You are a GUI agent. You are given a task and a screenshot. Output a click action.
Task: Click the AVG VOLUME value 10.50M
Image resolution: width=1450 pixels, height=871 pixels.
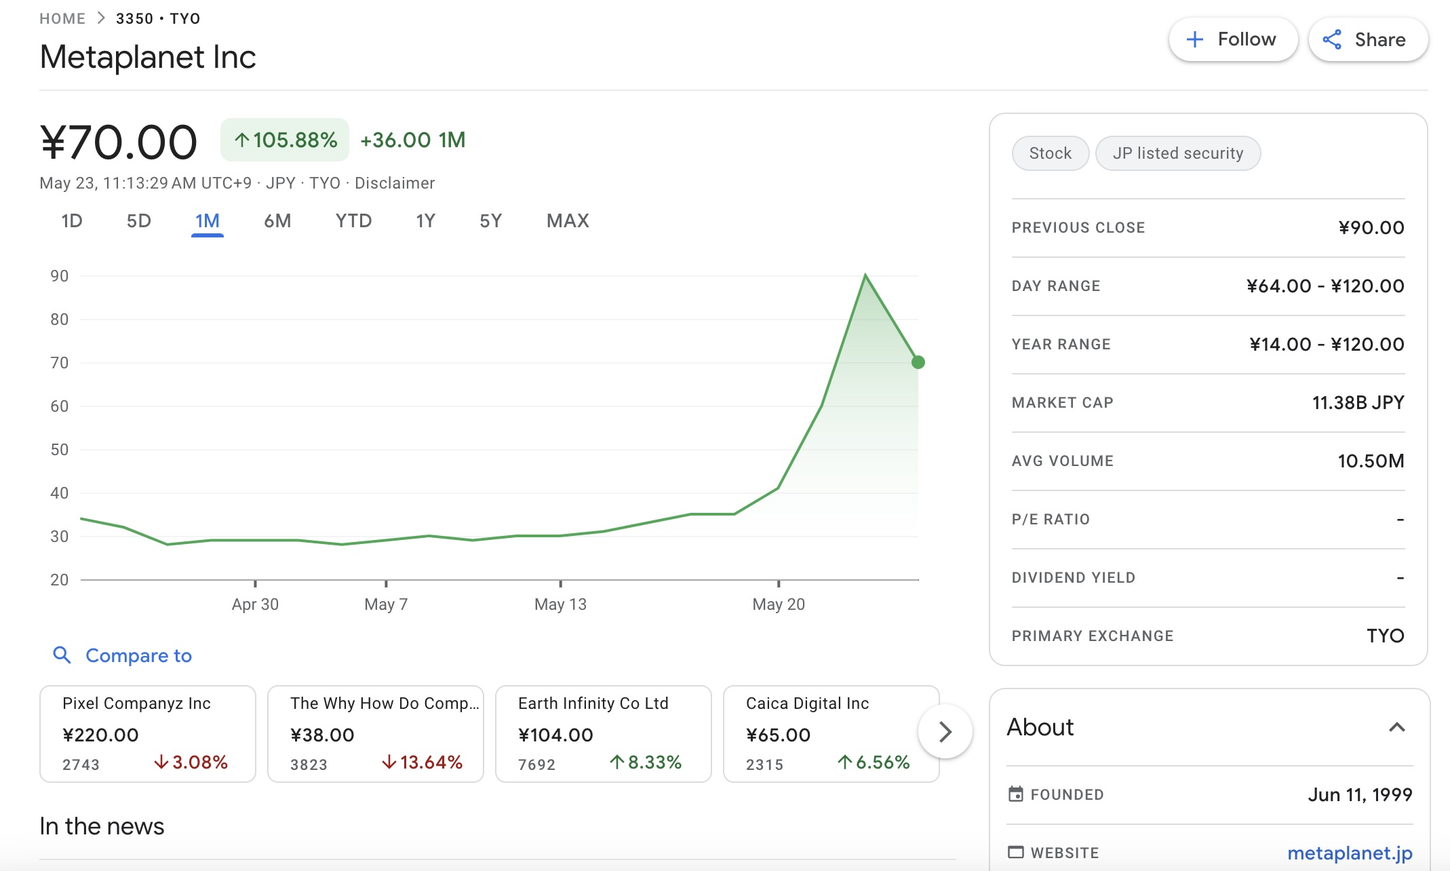click(1371, 461)
